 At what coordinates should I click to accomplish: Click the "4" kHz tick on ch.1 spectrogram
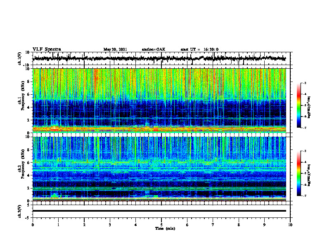point(28,107)
